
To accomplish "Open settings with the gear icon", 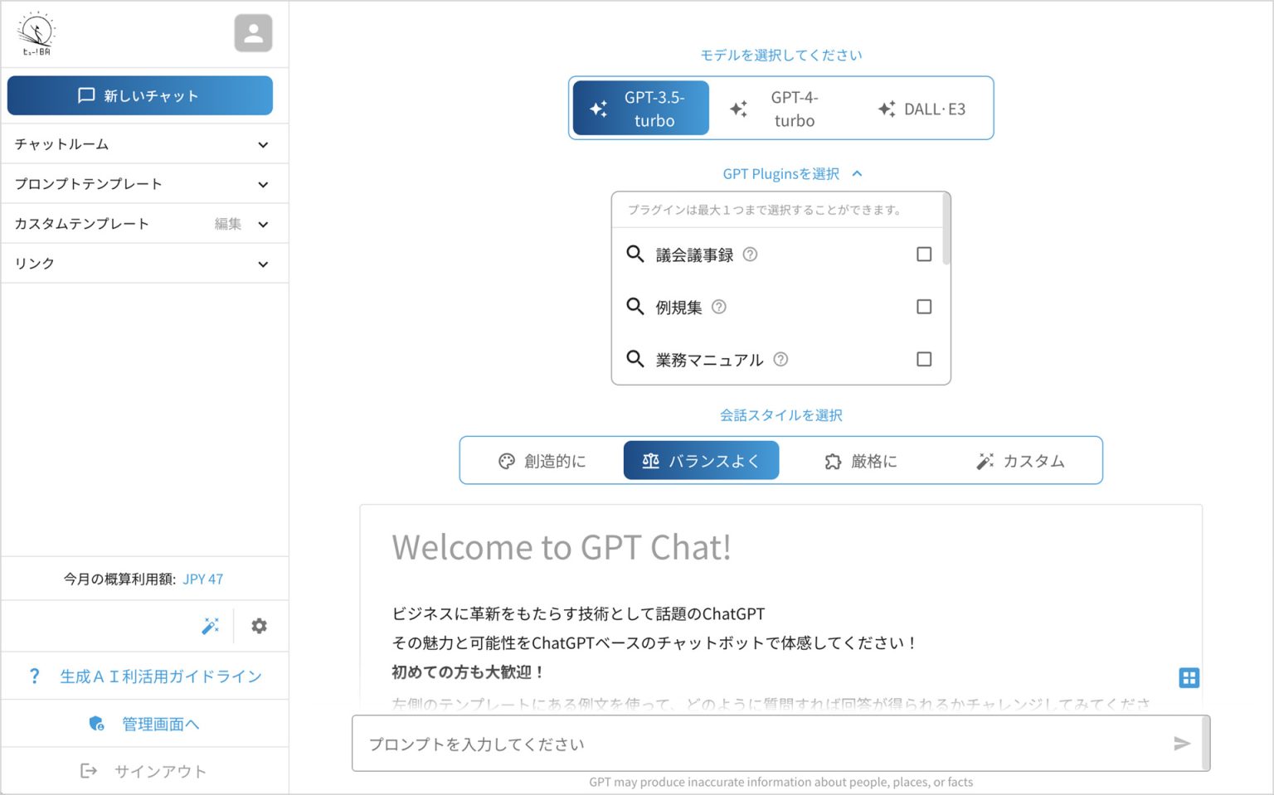I will tap(259, 626).
